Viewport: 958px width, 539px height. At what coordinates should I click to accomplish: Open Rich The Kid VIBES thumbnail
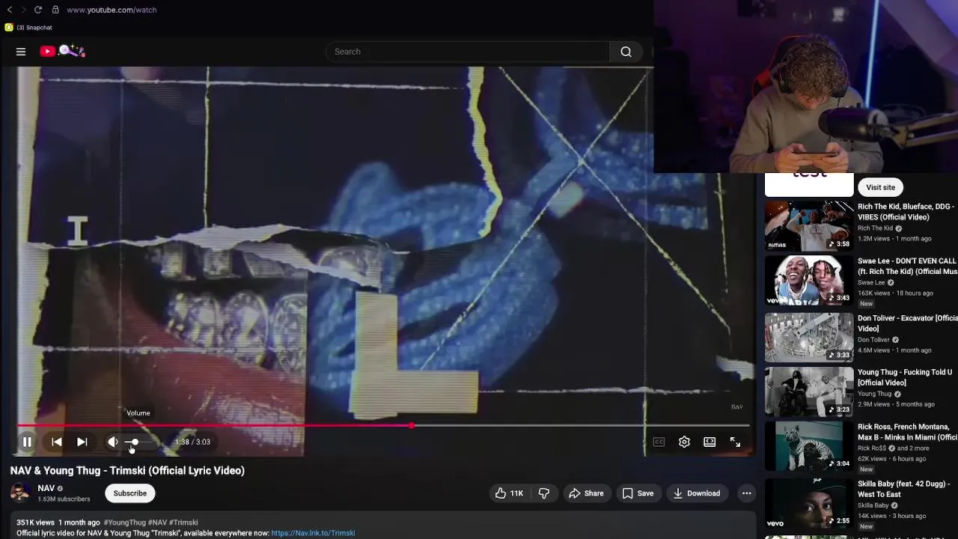[x=809, y=225]
